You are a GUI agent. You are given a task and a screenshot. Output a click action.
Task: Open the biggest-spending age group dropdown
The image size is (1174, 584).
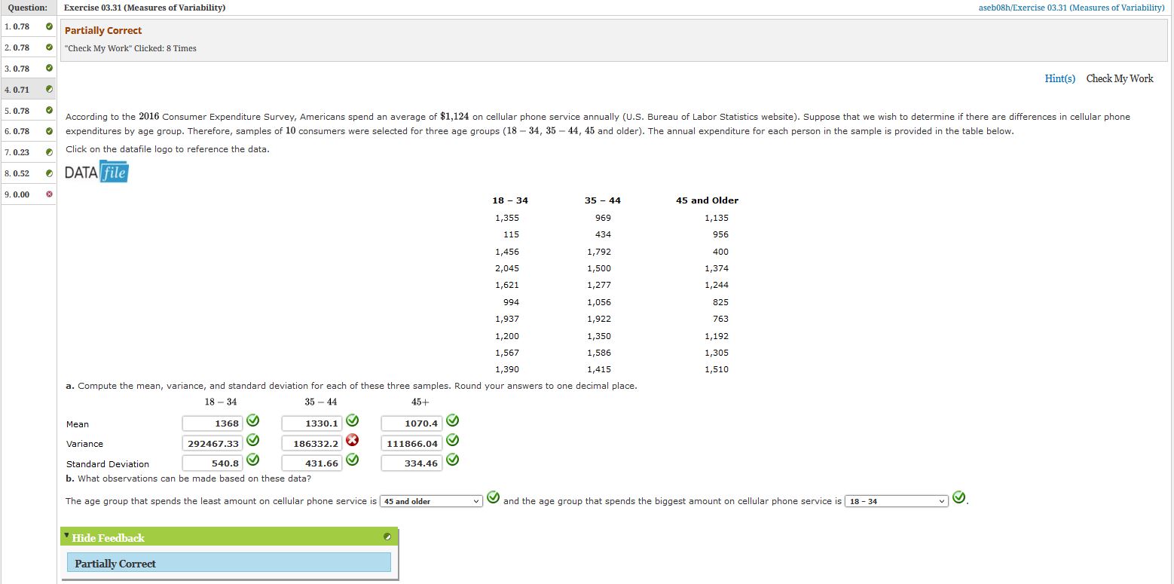(x=895, y=501)
